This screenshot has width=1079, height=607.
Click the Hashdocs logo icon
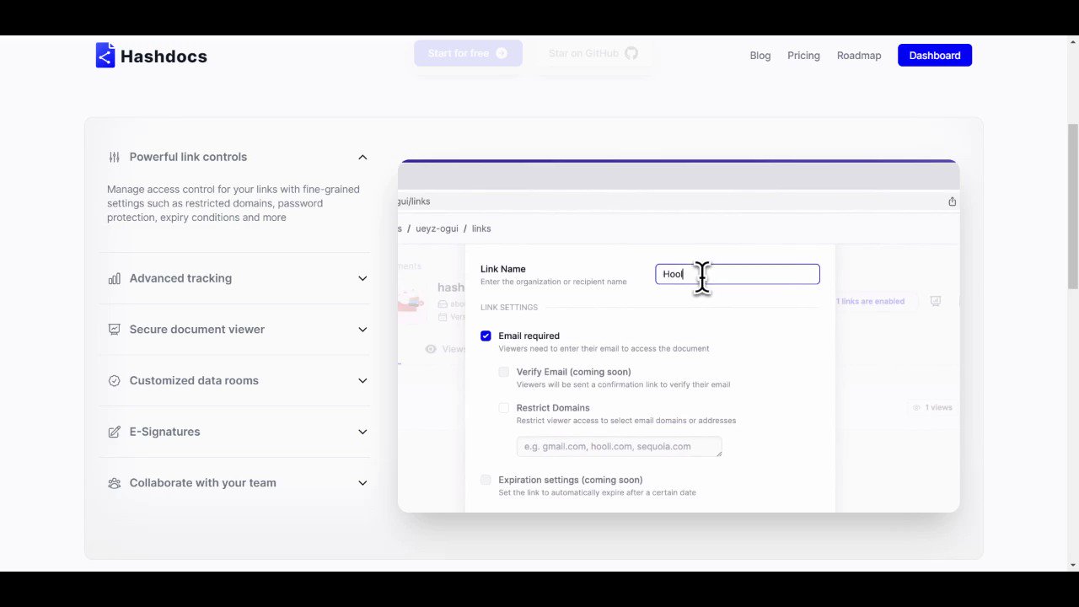click(105, 55)
